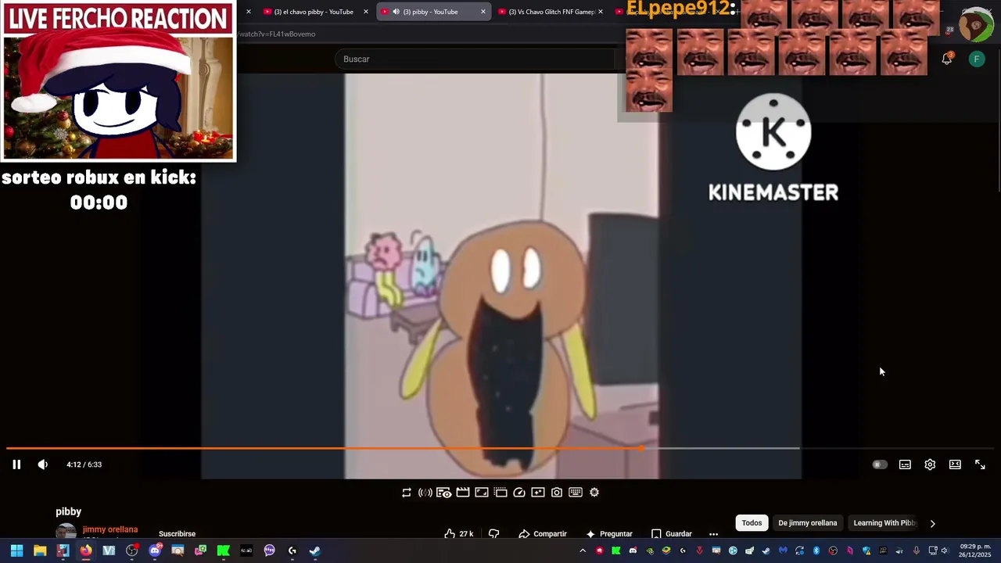Screen dimensions: 1001x563
Task: Dislike the video with thumbs-down
Action: [494, 533]
